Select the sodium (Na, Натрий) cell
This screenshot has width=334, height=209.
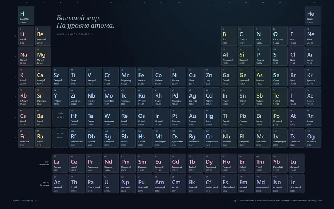(26, 56)
